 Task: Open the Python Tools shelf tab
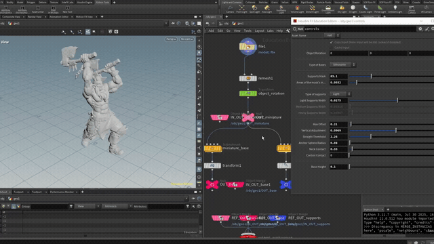pyautogui.click(x=102, y=2)
